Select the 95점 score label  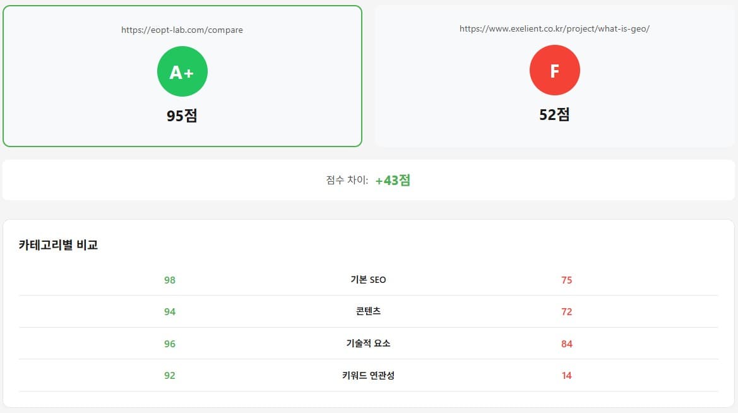tap(182, 114)
